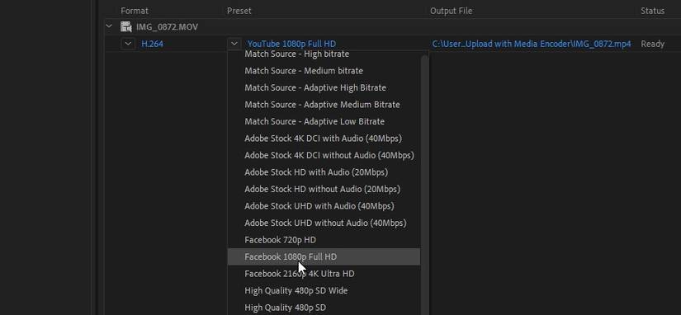681x315 pixels.
Task: Click the YouTube 1080p Full HD preset link
Action: [x=291, y=44]
